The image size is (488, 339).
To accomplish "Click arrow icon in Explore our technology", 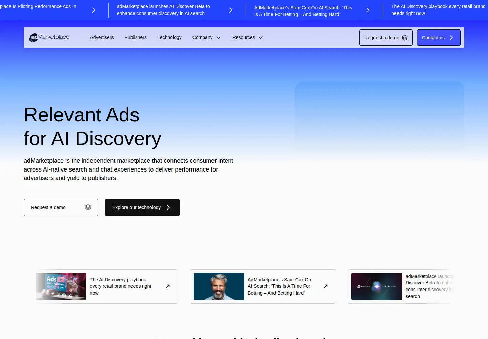I will (x=168, y=207).
